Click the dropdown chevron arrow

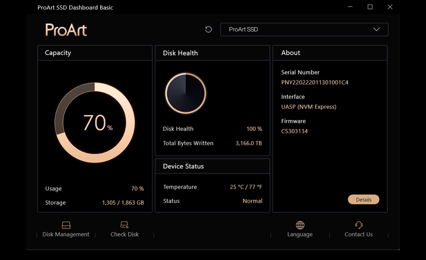(376, 29)
